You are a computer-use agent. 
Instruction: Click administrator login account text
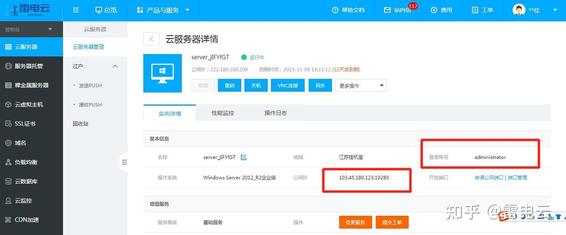click(x=490, y=157)
